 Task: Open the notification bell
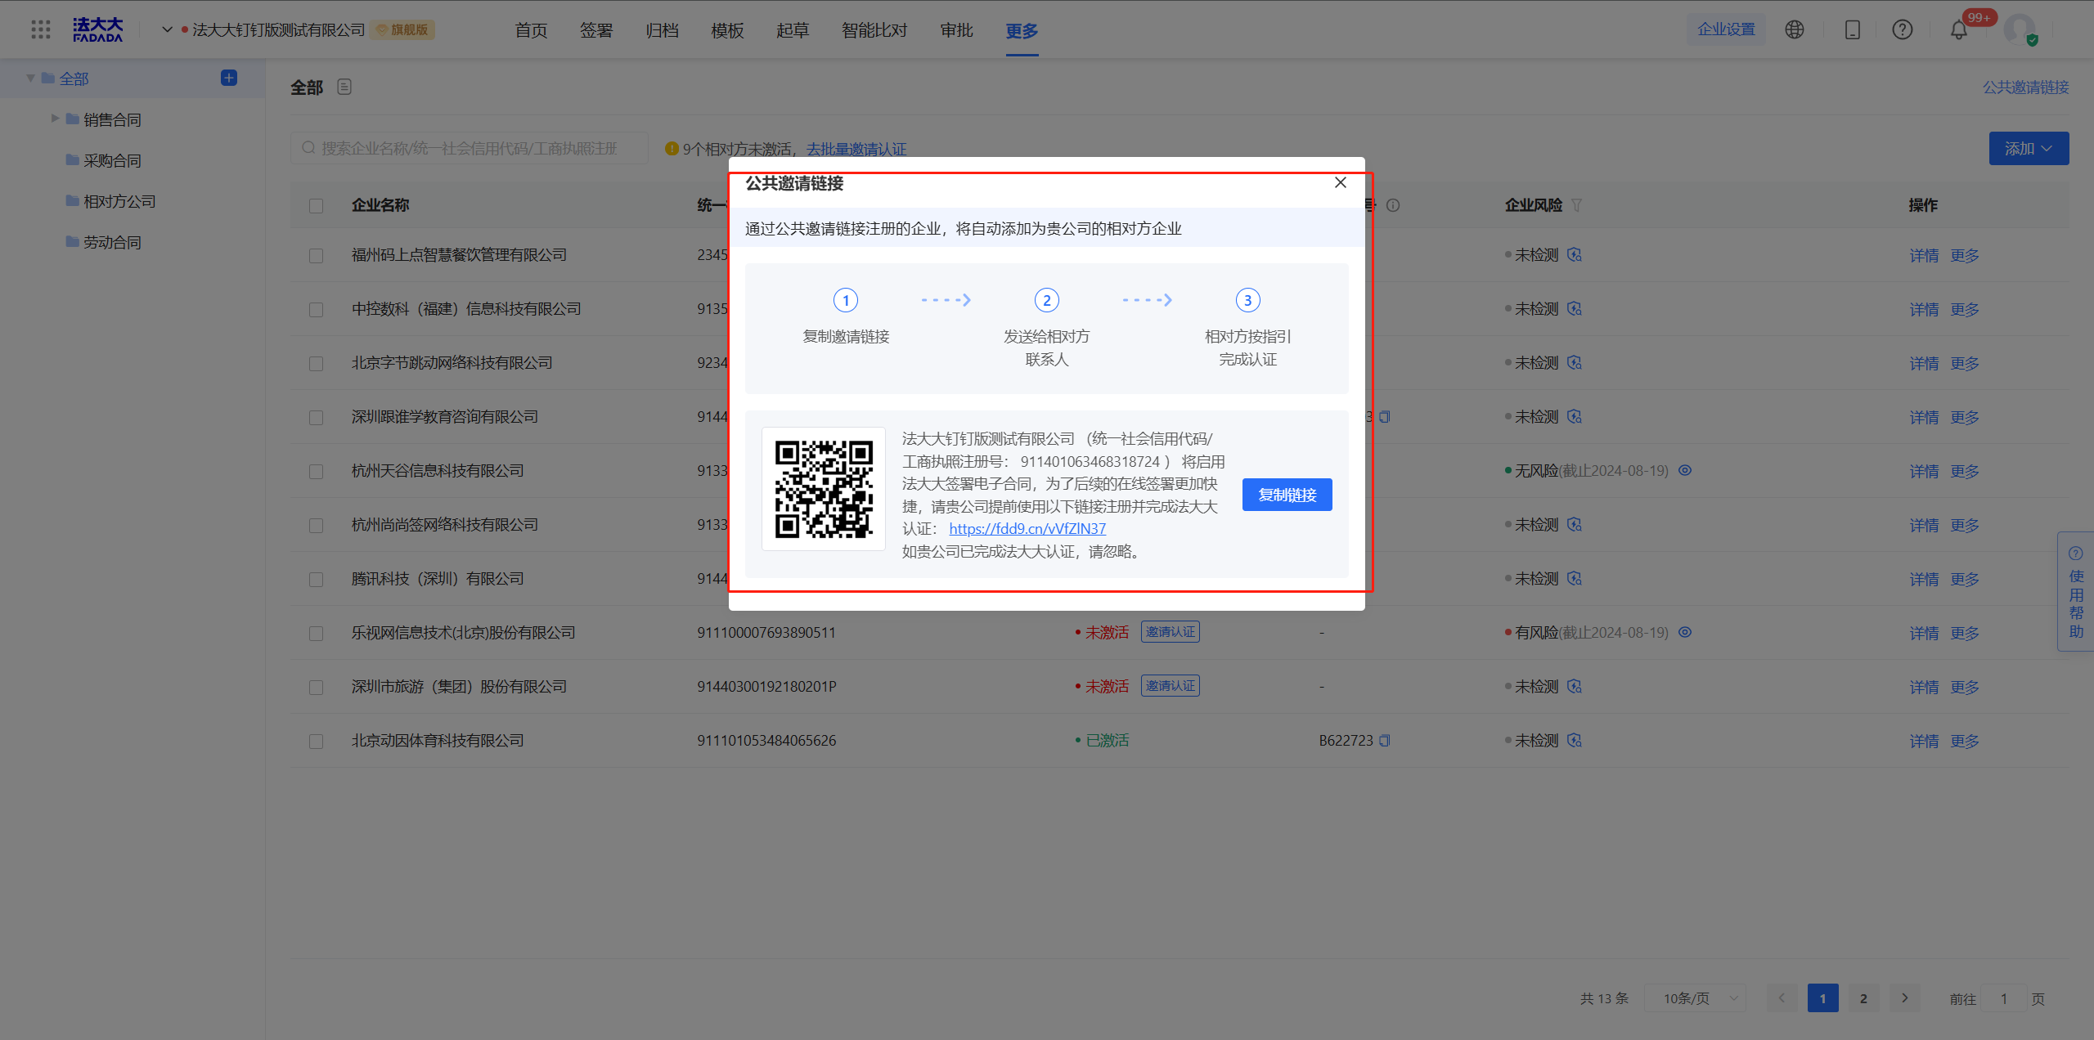pyautogui.click(x=1959, y=30)
